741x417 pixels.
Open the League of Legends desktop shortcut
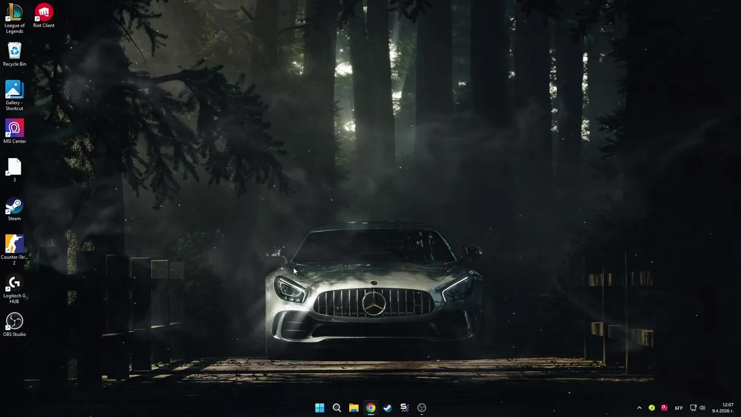point(14,18)
